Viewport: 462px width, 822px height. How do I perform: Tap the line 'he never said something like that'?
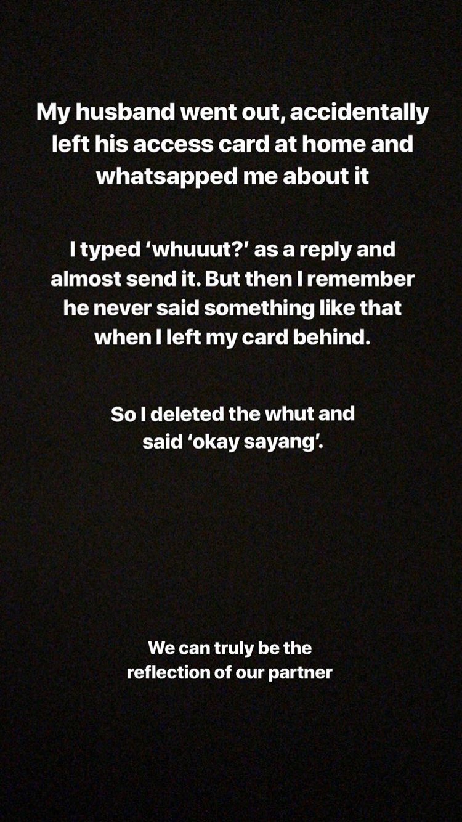click(232, 309)
